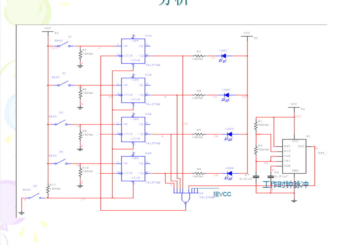The image size is (346, 245).
Task: Click the 工作时钟脉冲 label
Action: click(285, 185)
